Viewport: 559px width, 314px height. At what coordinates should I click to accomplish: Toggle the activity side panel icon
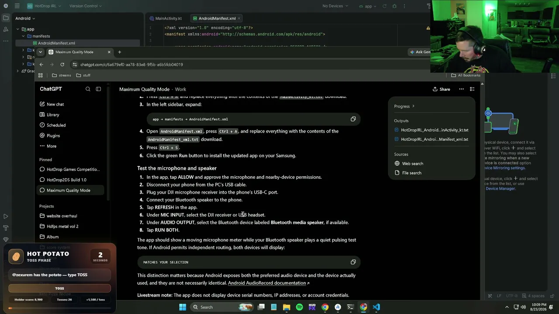(x=472, y=89)
